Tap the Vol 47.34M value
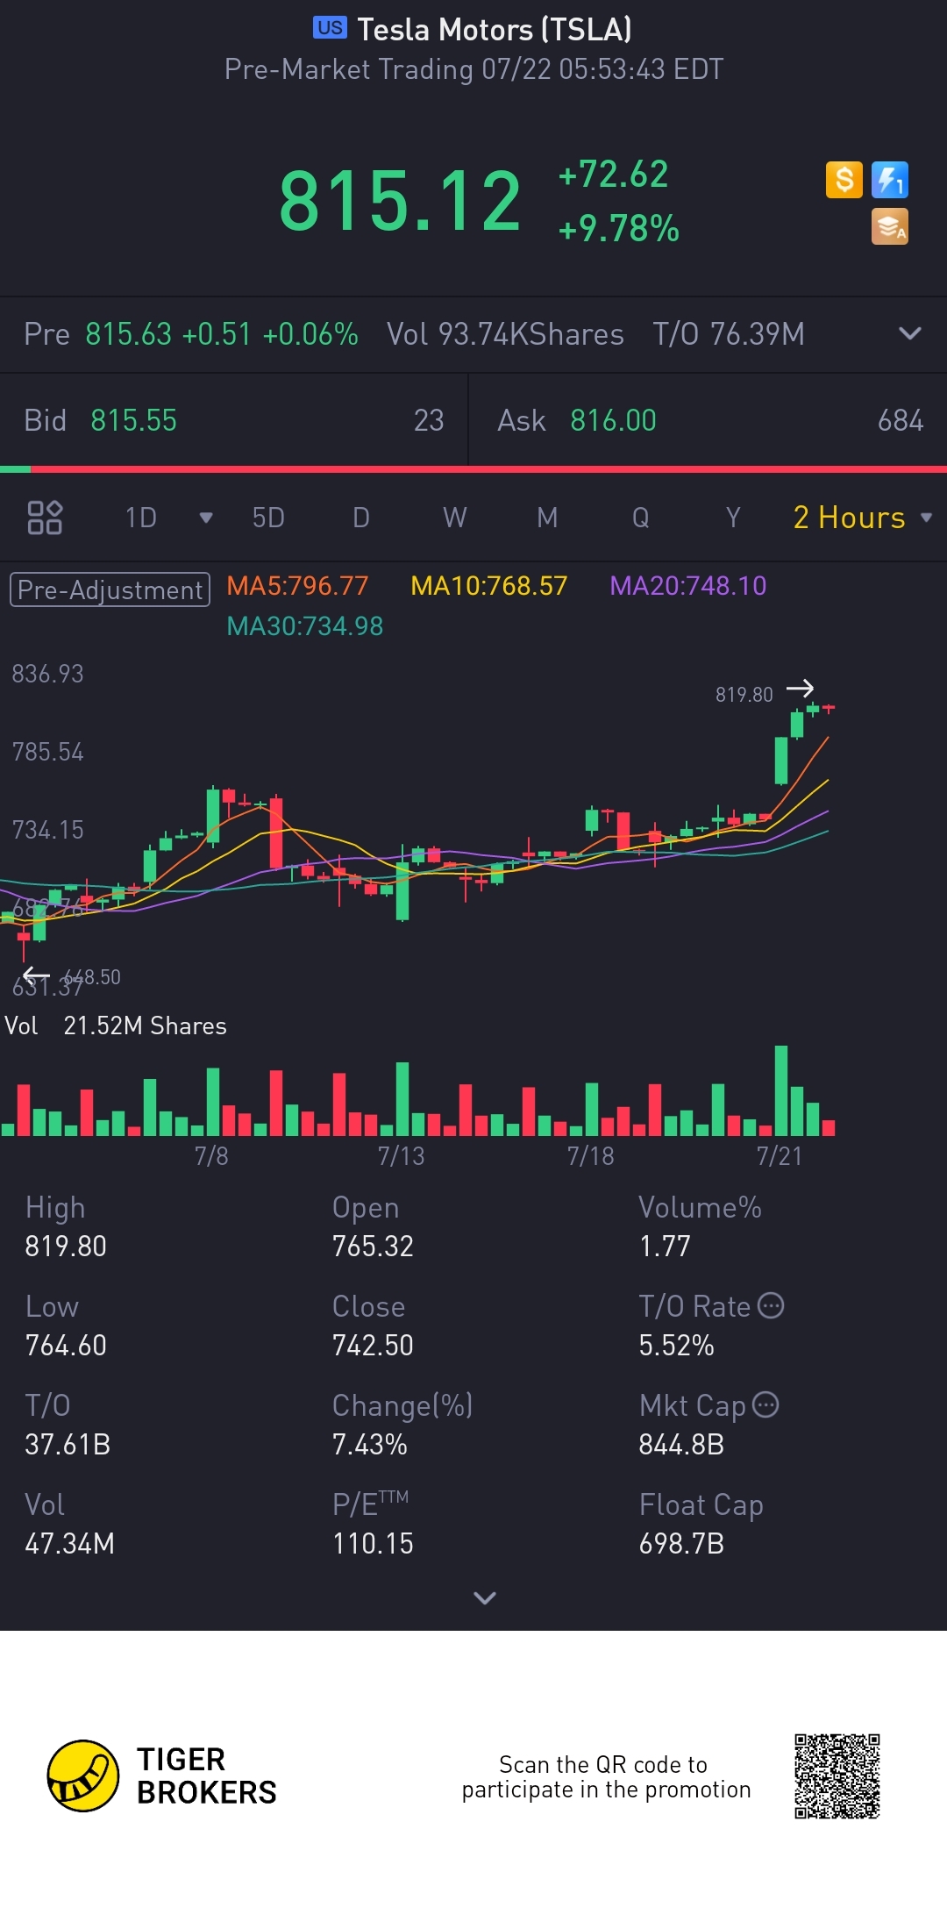The width and height of the screenshot is (947, 1922). (x=69, y=1543)
